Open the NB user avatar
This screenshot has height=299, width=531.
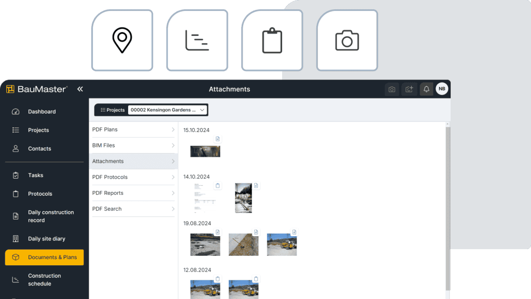tap(442, 89)
